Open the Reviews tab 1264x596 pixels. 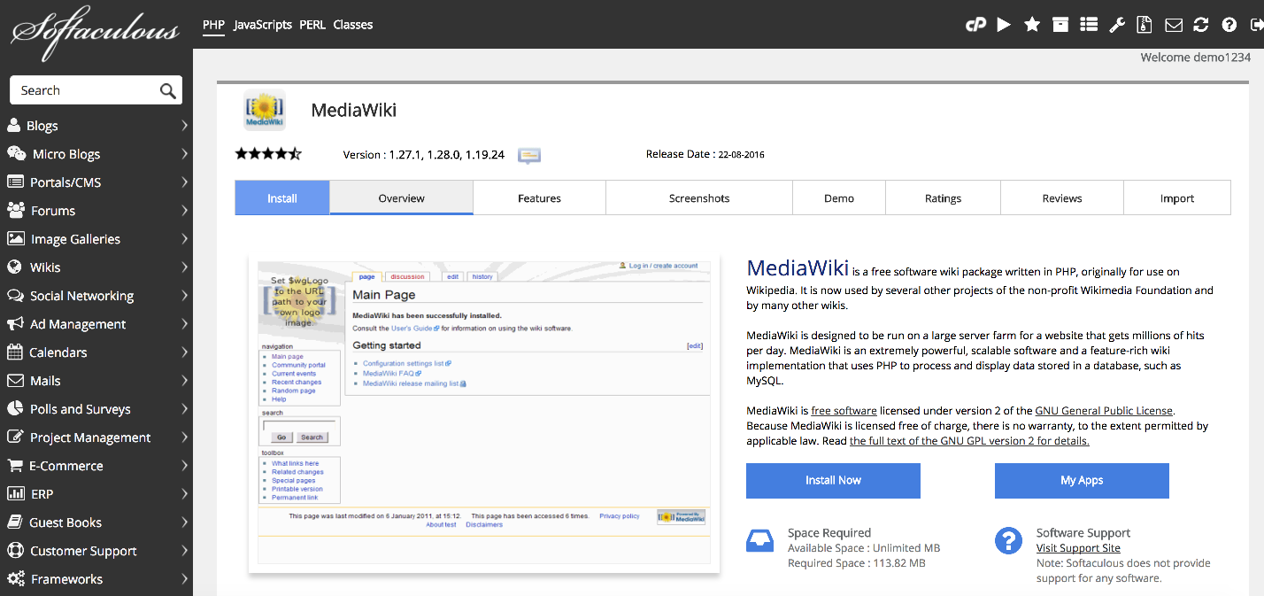[x=1062, y=198]
